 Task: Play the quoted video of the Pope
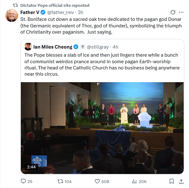(102, 128)
